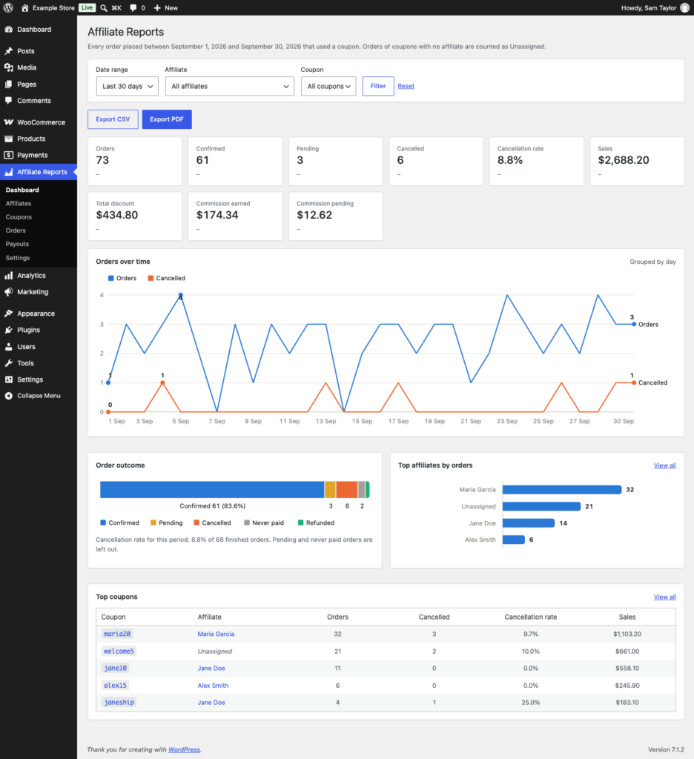Image resolution: width=694 pixels, height=759 pixels.
Task: Click the Collapse Menu arrow icon
Action: pyautogui.click(x=9, y=396)
